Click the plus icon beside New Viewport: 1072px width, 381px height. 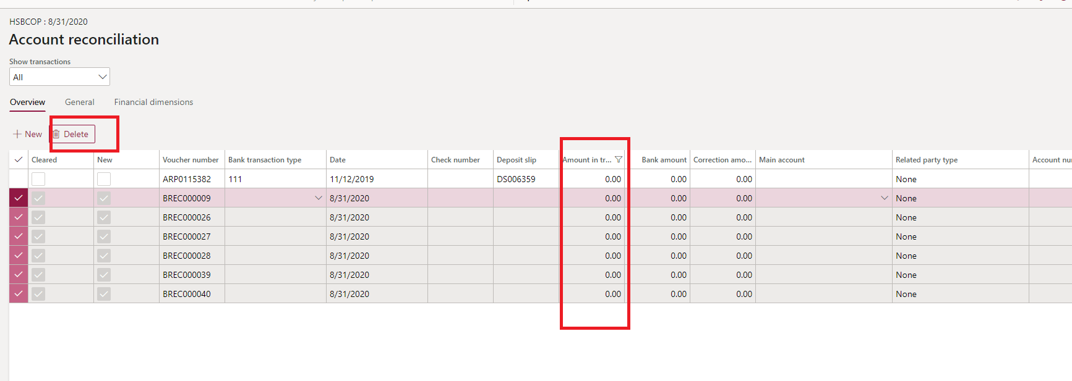point(17,134)
